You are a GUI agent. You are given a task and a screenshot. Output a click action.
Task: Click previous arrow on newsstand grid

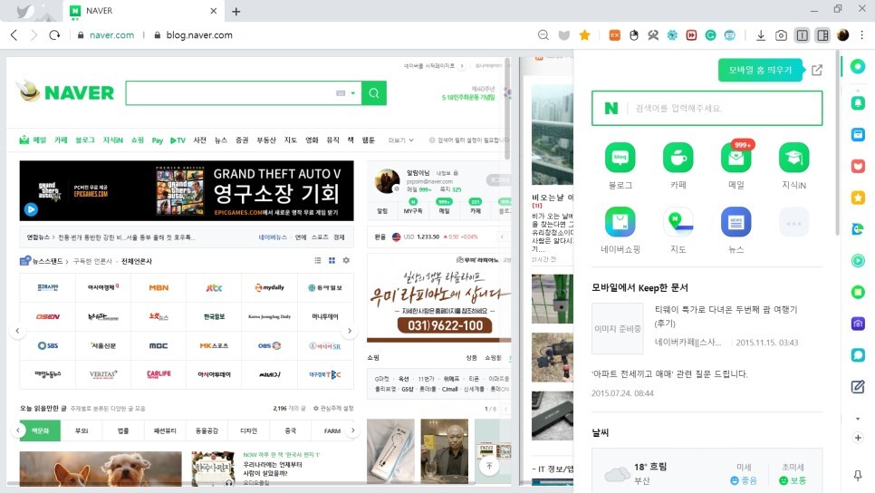coord(17,331)
